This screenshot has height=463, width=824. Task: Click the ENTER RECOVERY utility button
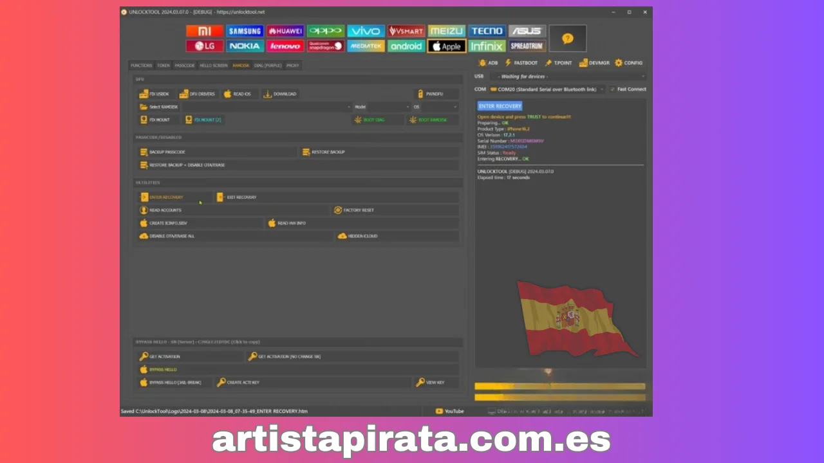point(174,197)
